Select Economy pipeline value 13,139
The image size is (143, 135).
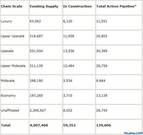point(102,96)
